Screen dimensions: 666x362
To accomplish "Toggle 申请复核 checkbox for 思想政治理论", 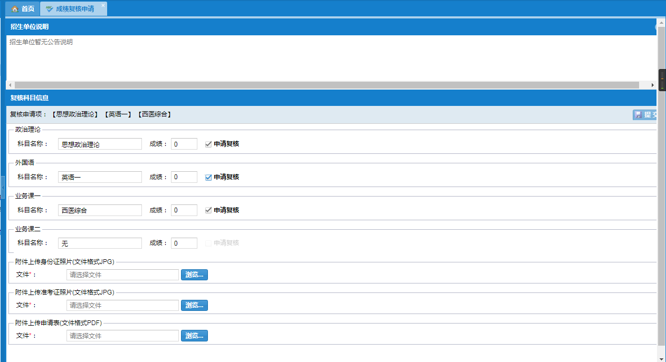I will point(208,144).
